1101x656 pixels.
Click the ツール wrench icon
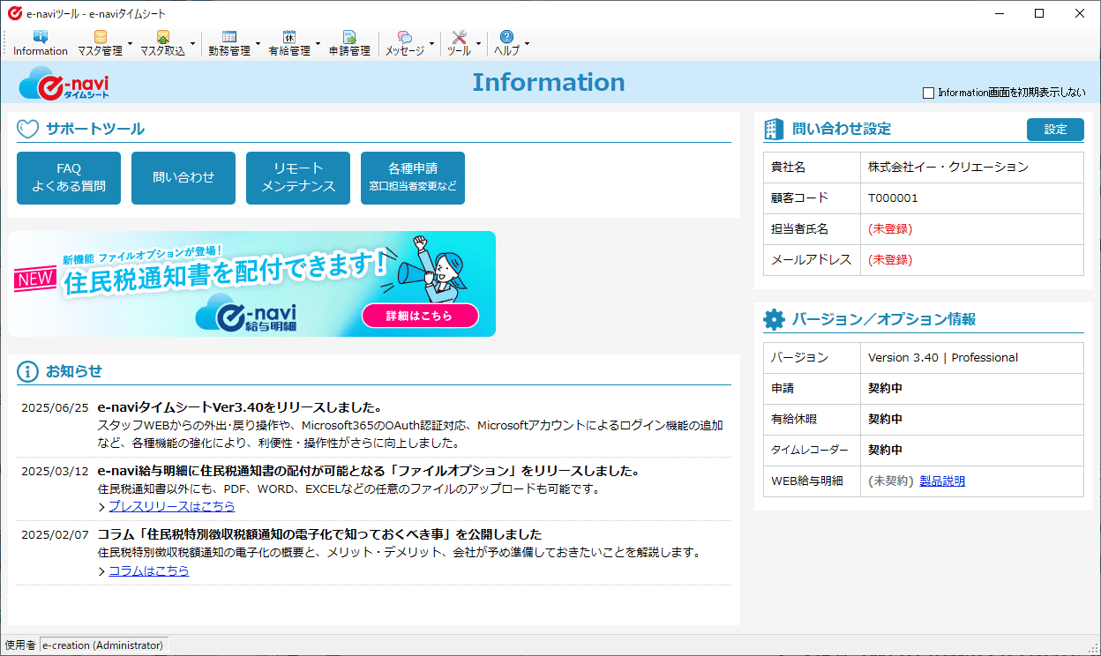pos(459,37)
